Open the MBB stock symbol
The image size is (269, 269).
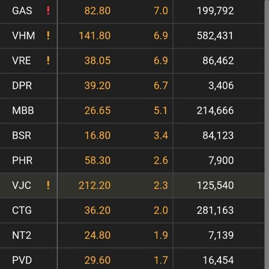click(23, 110)
